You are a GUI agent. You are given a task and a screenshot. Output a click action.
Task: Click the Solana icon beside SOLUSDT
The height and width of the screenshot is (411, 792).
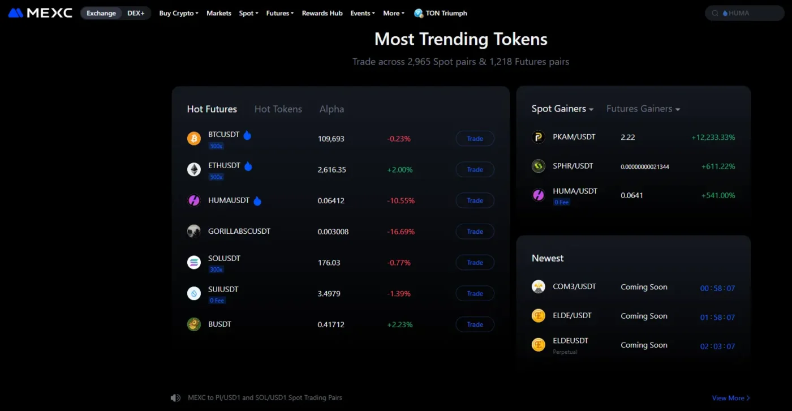click(x=194, y=263)
